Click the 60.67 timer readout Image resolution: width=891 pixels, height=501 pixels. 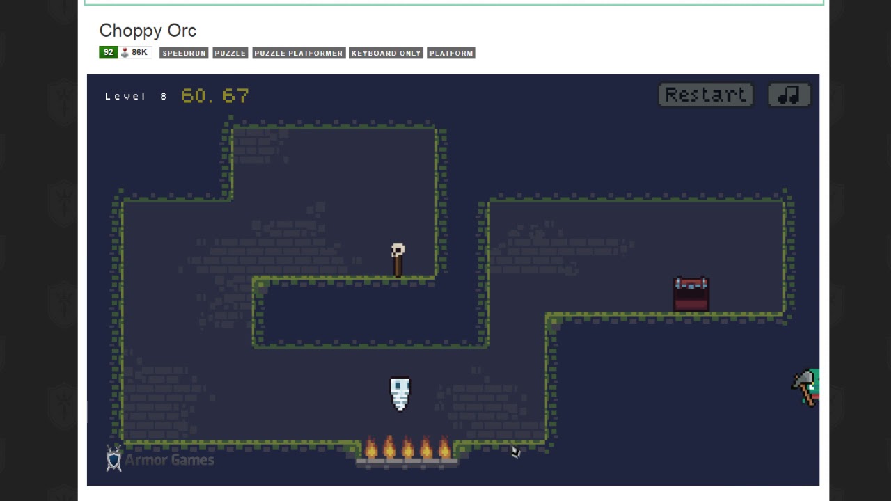click(214, 95)
